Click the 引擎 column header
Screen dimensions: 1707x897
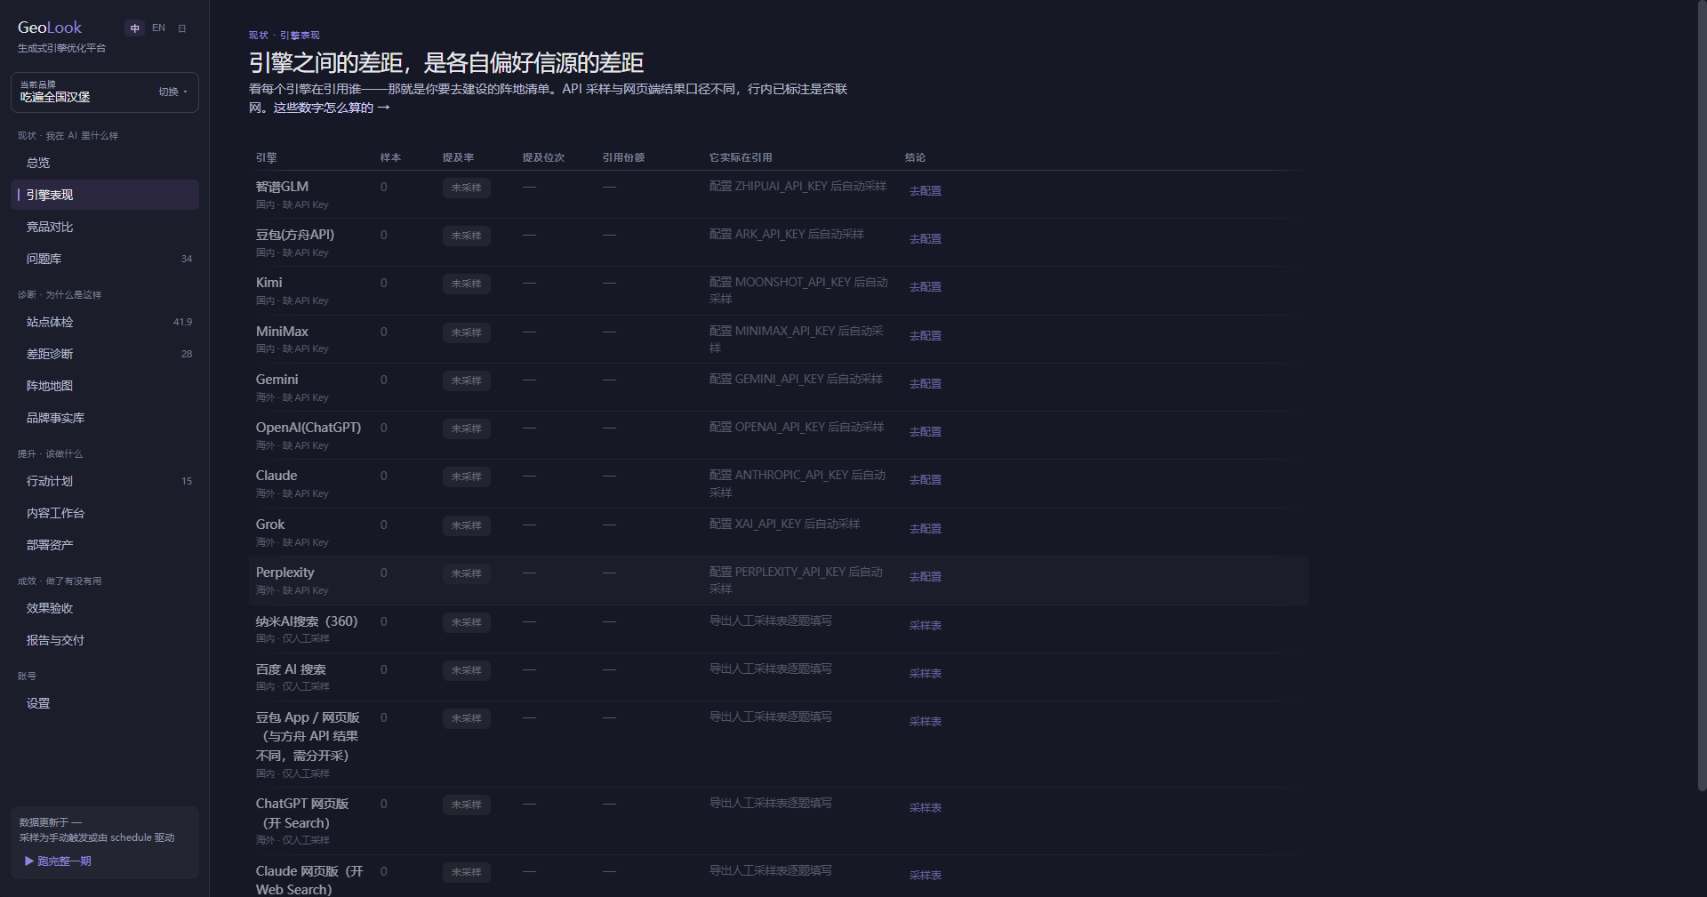click(266, 157)
